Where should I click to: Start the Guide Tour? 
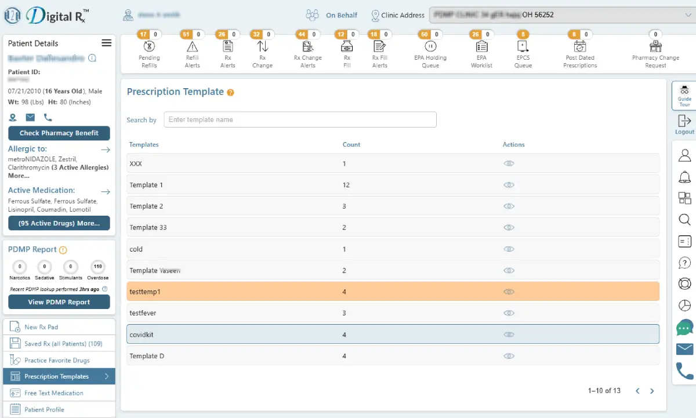pos(684,95)
